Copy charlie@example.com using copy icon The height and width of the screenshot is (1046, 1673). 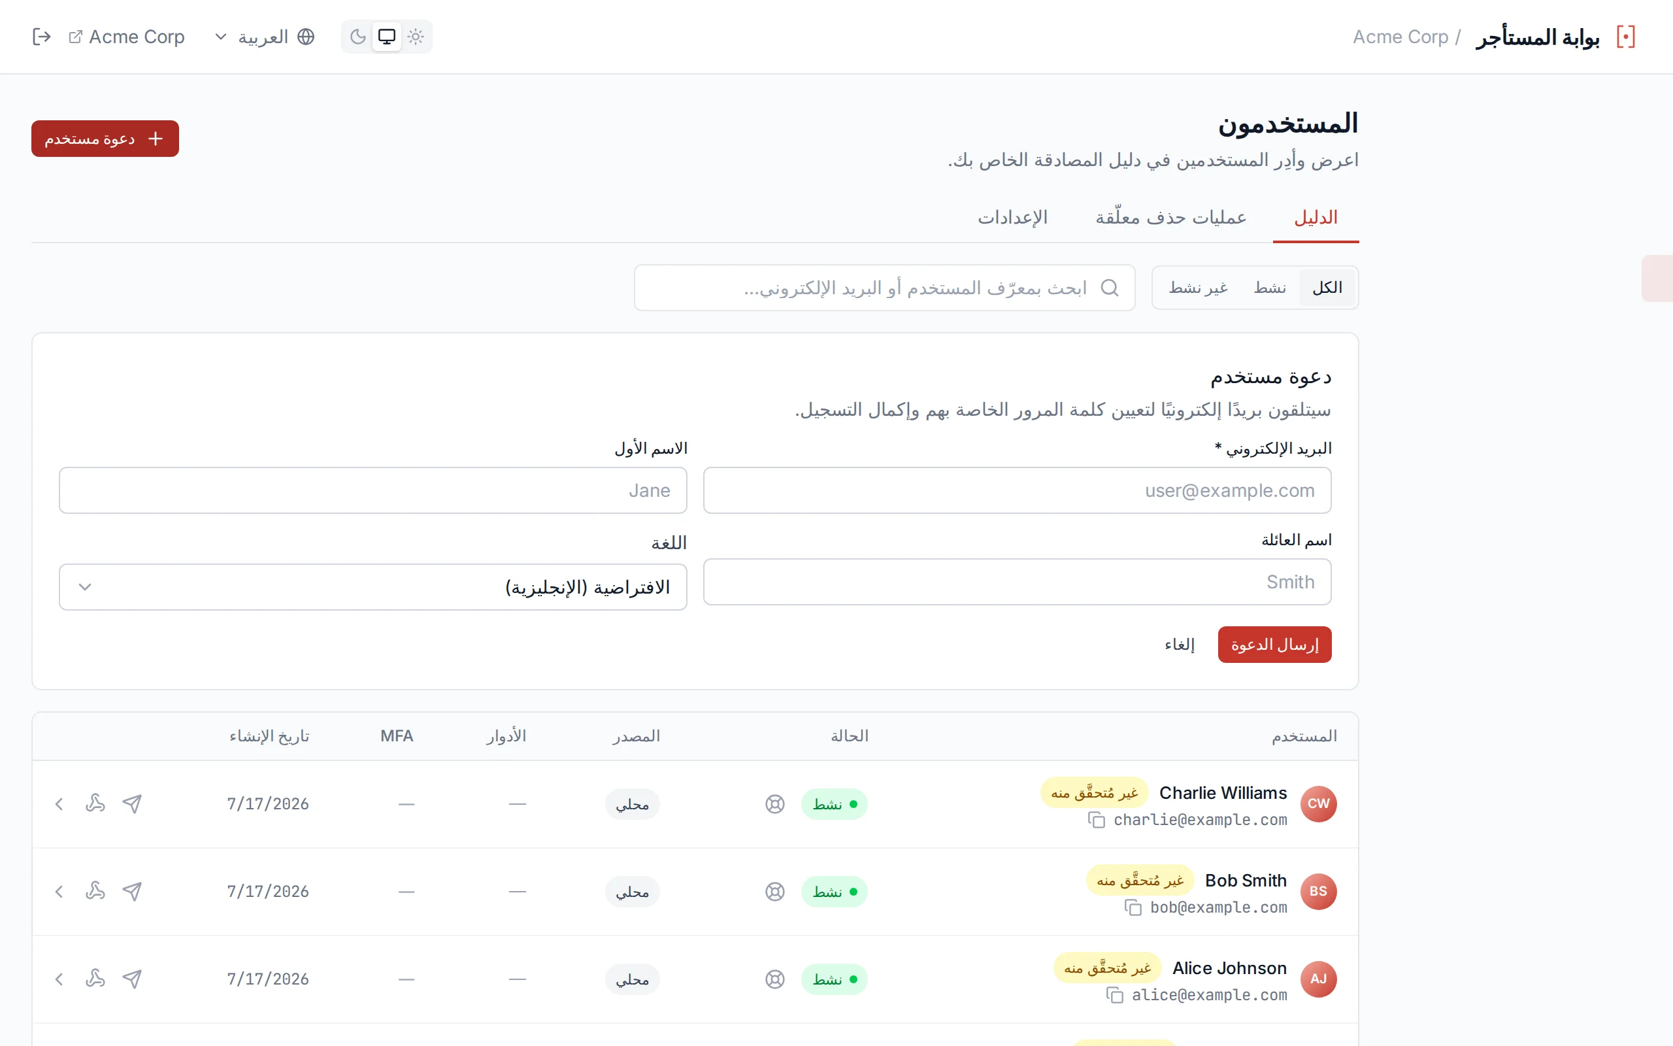click(1097, 820)
